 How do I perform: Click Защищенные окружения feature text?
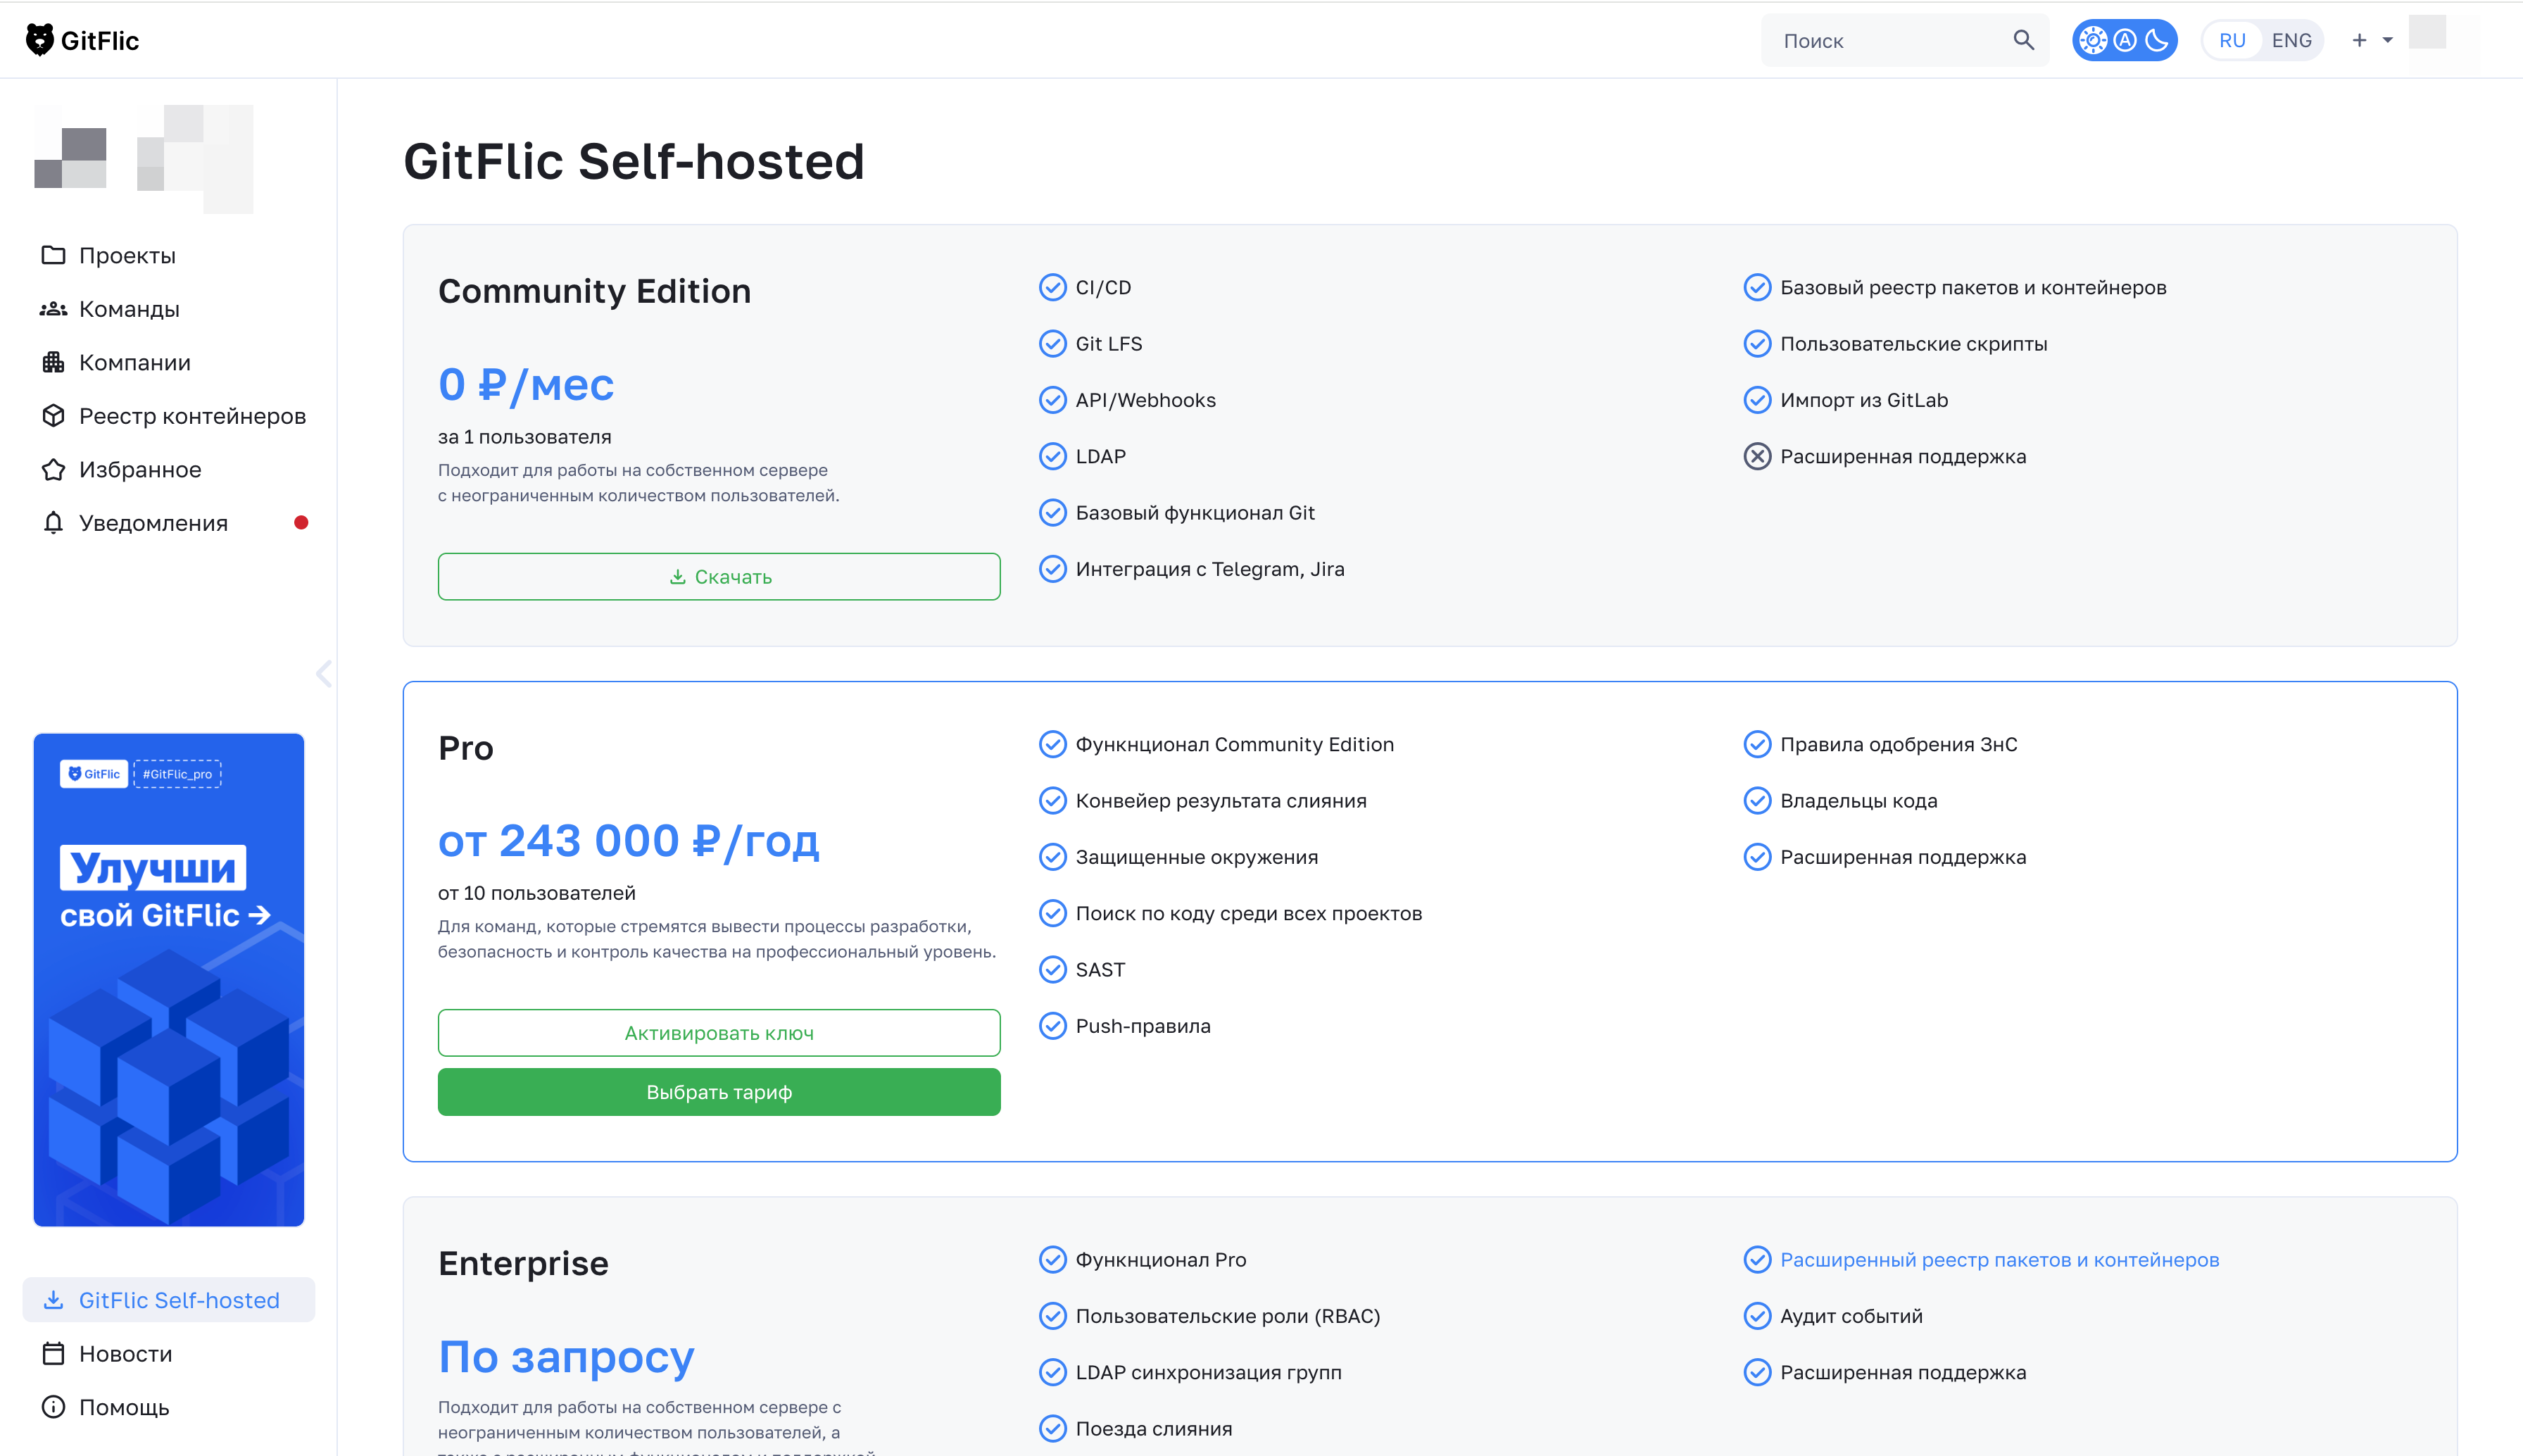pos(1197,857)
